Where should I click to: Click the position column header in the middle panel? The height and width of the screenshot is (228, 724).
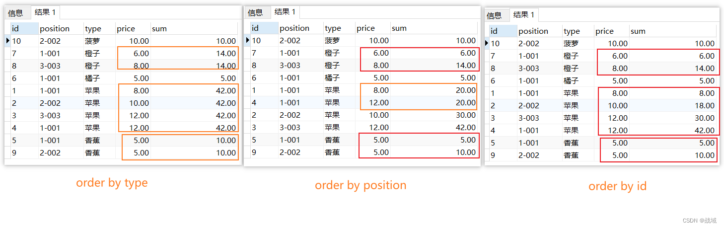pos(300,28)
